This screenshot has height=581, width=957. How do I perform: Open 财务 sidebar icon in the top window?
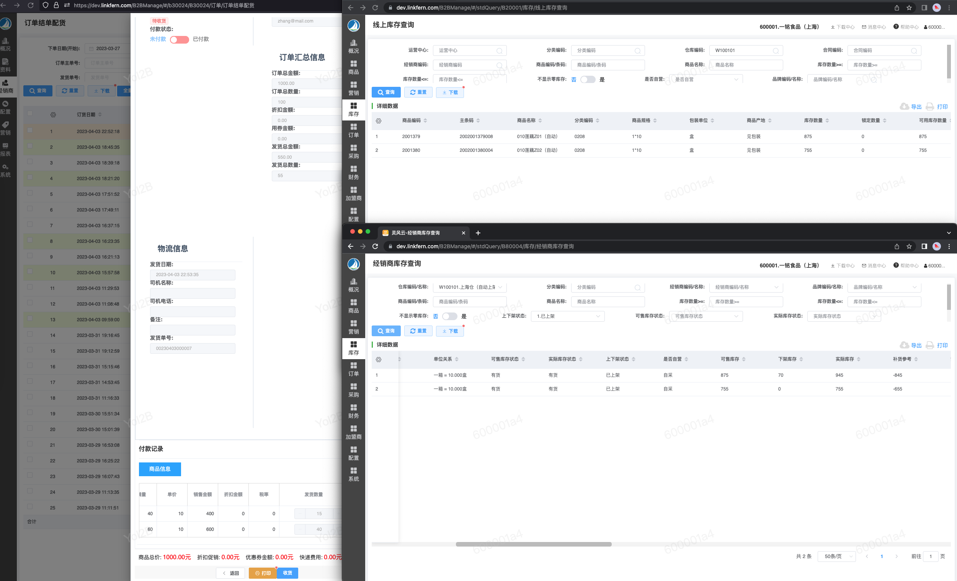[353, 173]
